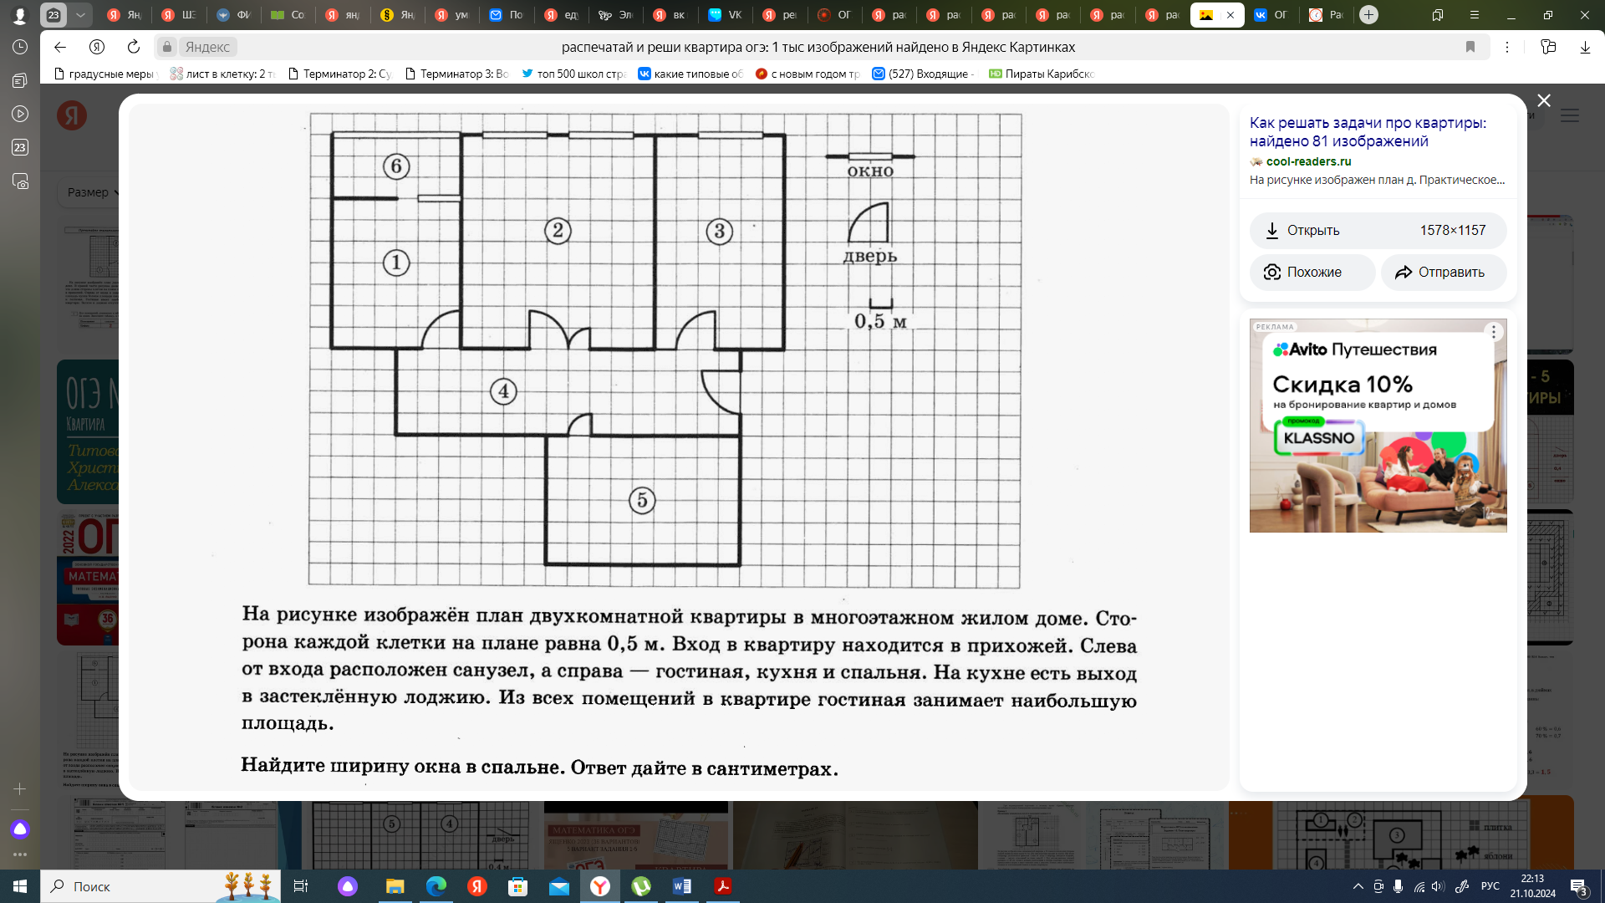Open the downloads arrow icon
Screen dimensions: 1605x903
point(1585,47)
